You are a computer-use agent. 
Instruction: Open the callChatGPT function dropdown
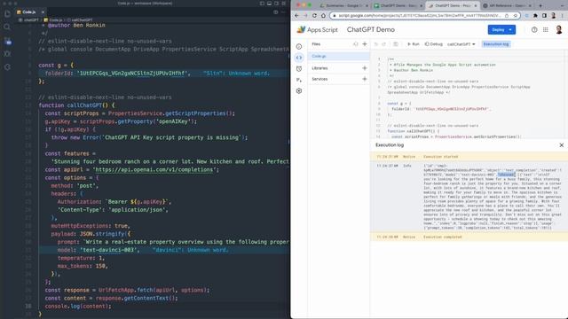coord(461,44)
